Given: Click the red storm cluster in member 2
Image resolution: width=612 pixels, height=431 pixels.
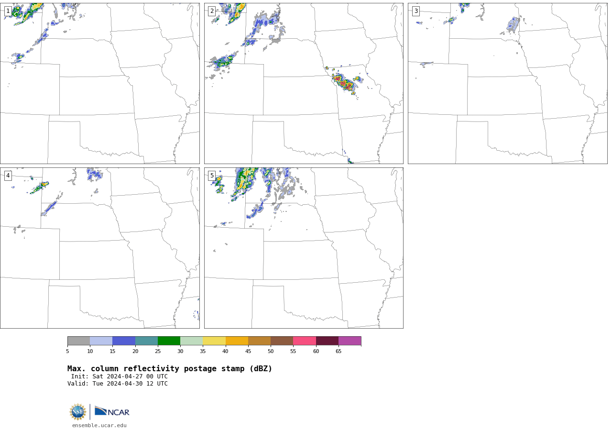Looking at the screenshot, I should tap(344, 83).
